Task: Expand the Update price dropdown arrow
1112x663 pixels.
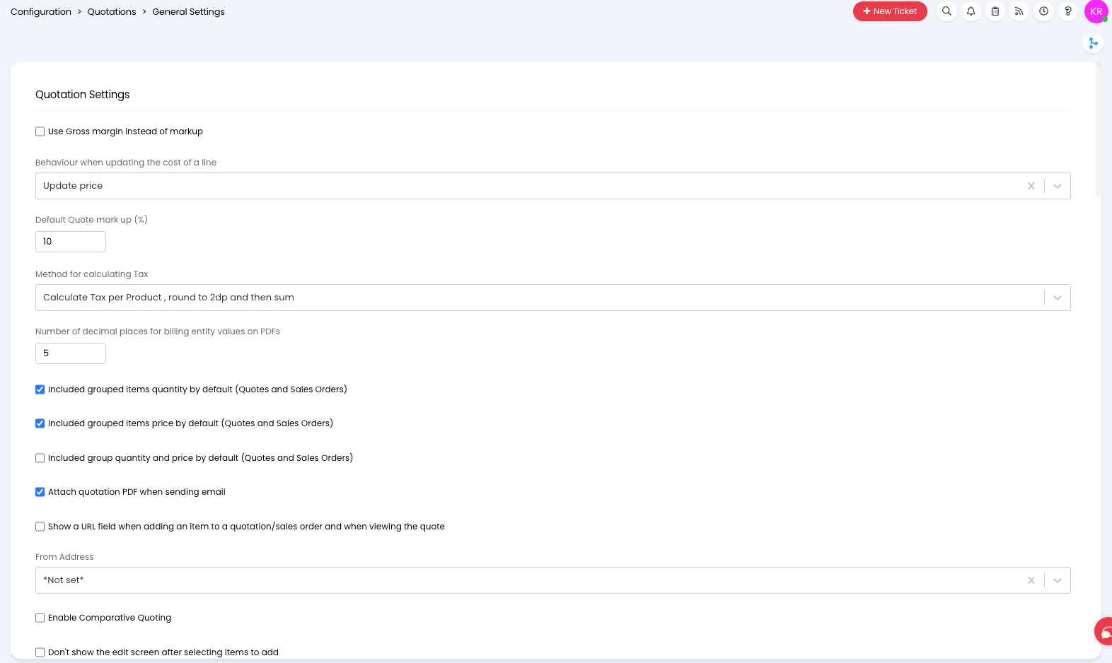Action: click(x=1058, y=186)
